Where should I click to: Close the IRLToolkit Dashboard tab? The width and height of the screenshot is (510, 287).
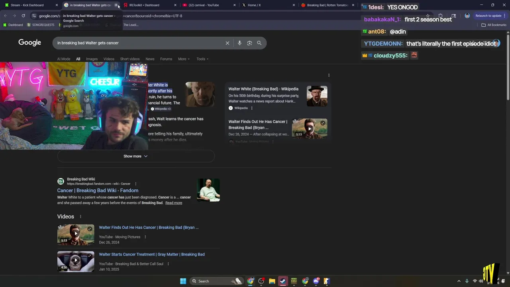[175, 5]
